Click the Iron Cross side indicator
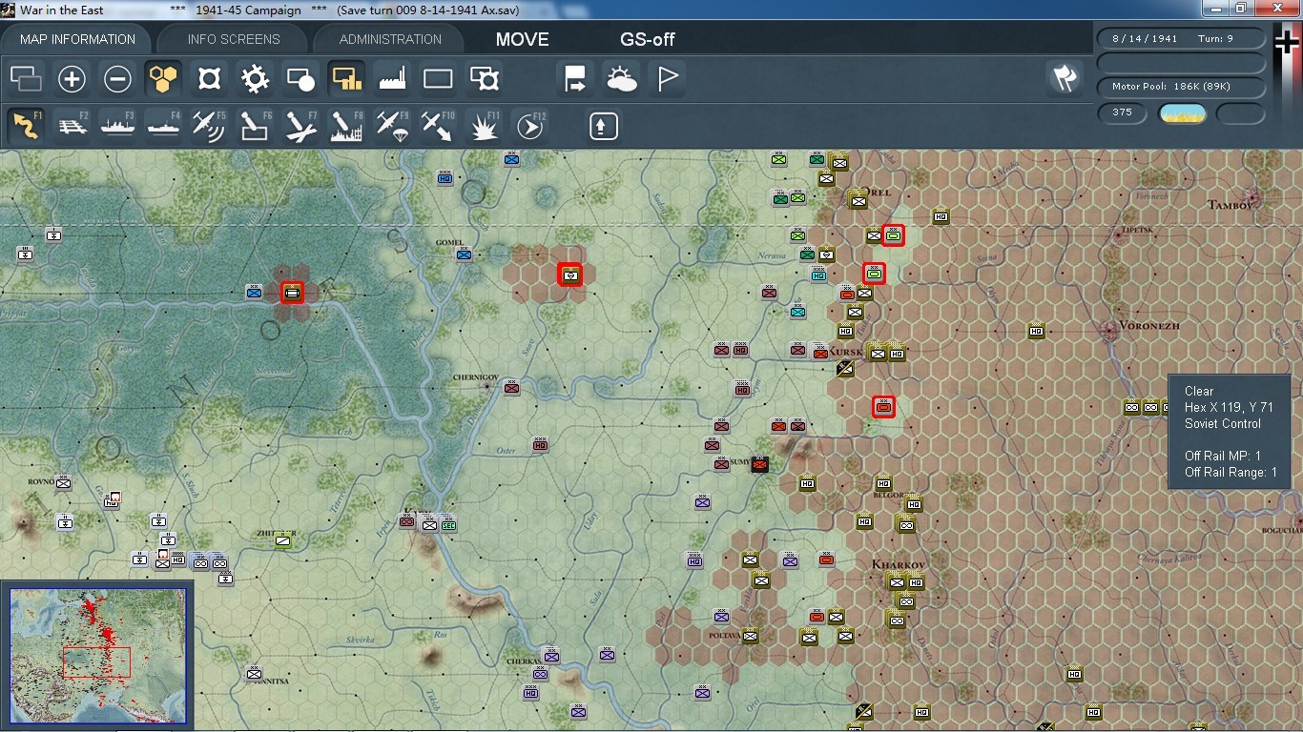Screen dimensions: 1303x732 pyautogui.click(x=1287, y=42)
